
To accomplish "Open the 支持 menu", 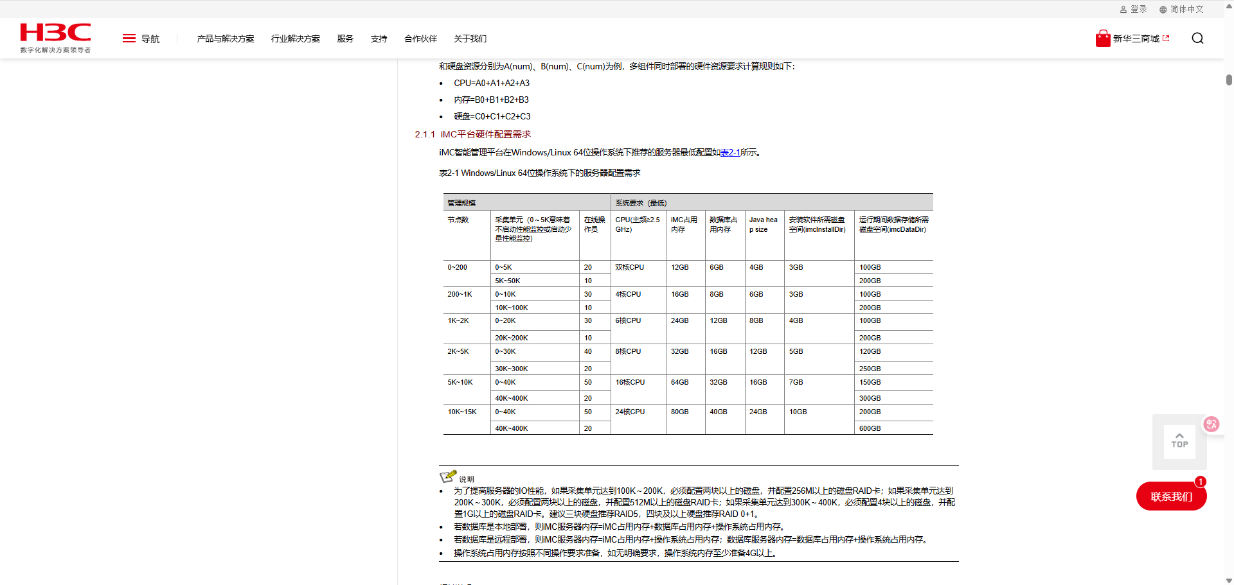I will click(379, 39).
